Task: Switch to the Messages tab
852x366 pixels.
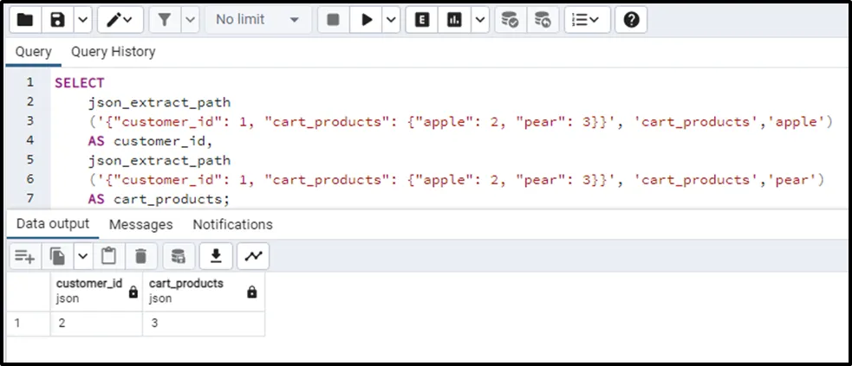Action: tap(140, 225)
